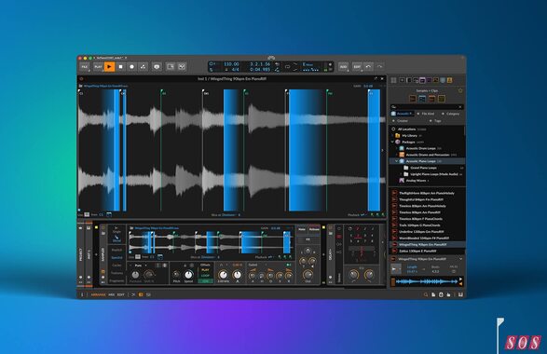Choose Repitch playback mode
547x354 pixels.
(116, 250)
